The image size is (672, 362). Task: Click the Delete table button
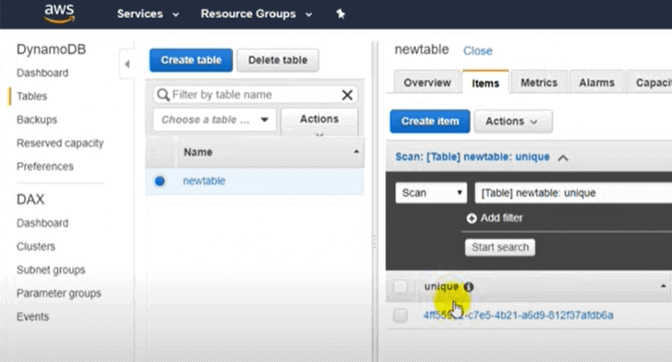coord(278,60)
